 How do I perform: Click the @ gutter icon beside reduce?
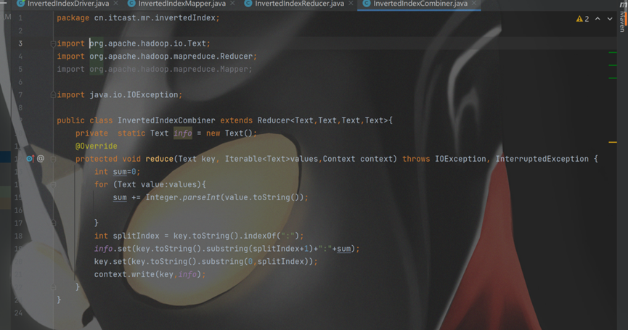click(41, 159)
